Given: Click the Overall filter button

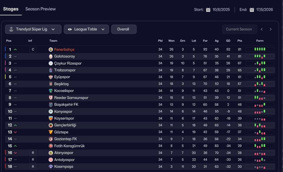Looking at the screenshot, I should (124, 29).
